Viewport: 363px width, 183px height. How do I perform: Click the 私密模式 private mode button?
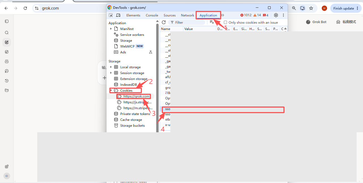click(346, 22)
